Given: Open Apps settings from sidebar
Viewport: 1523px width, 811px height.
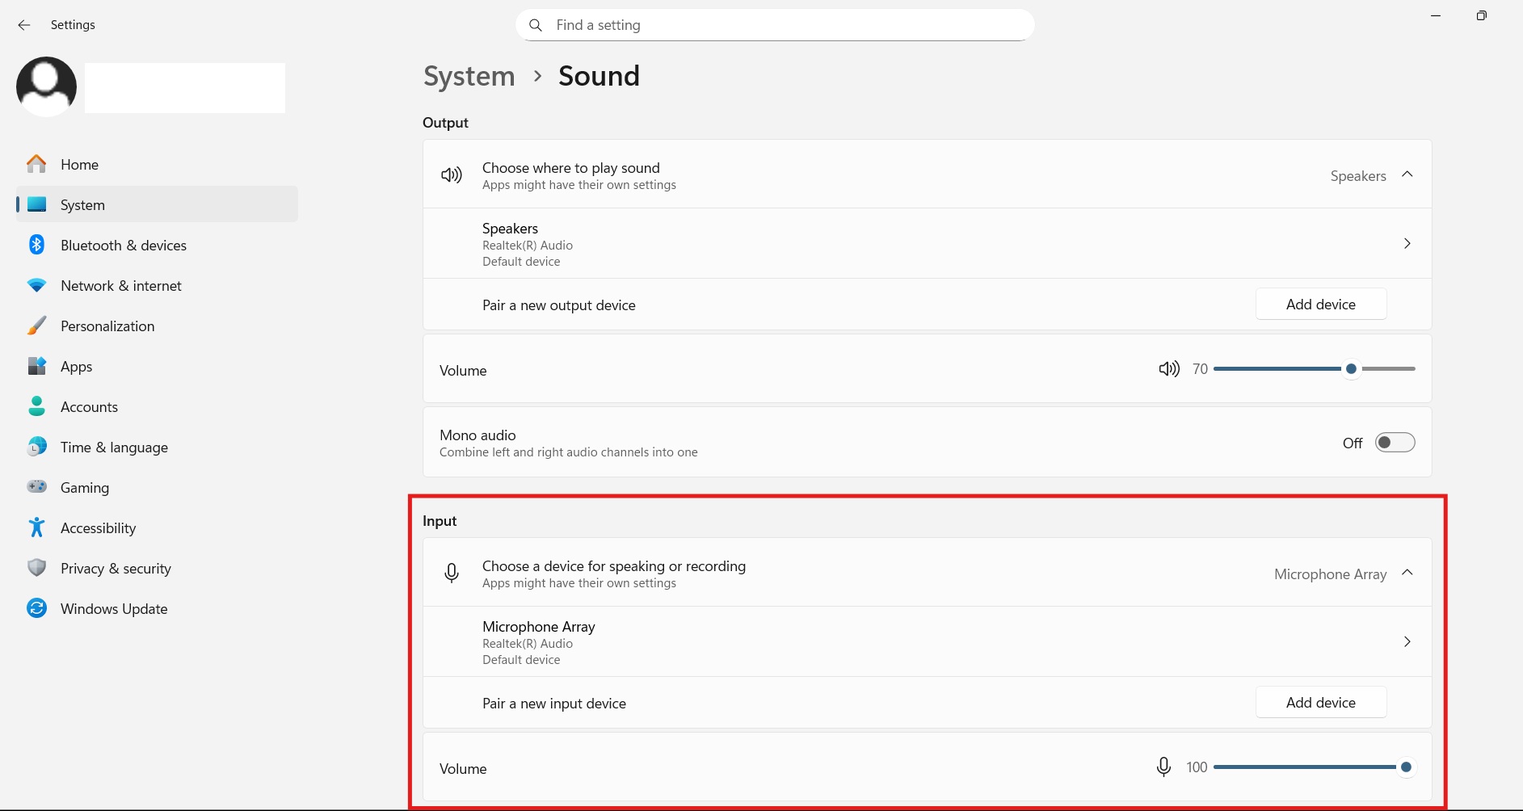Looking at the screenshot, I should pos(76,366).
